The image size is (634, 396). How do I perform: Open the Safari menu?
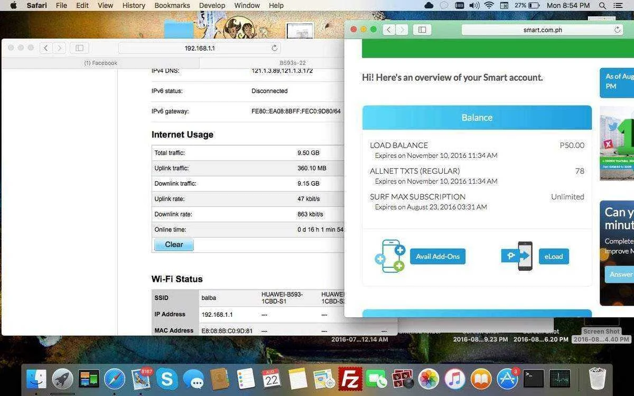tap(36, 5)
